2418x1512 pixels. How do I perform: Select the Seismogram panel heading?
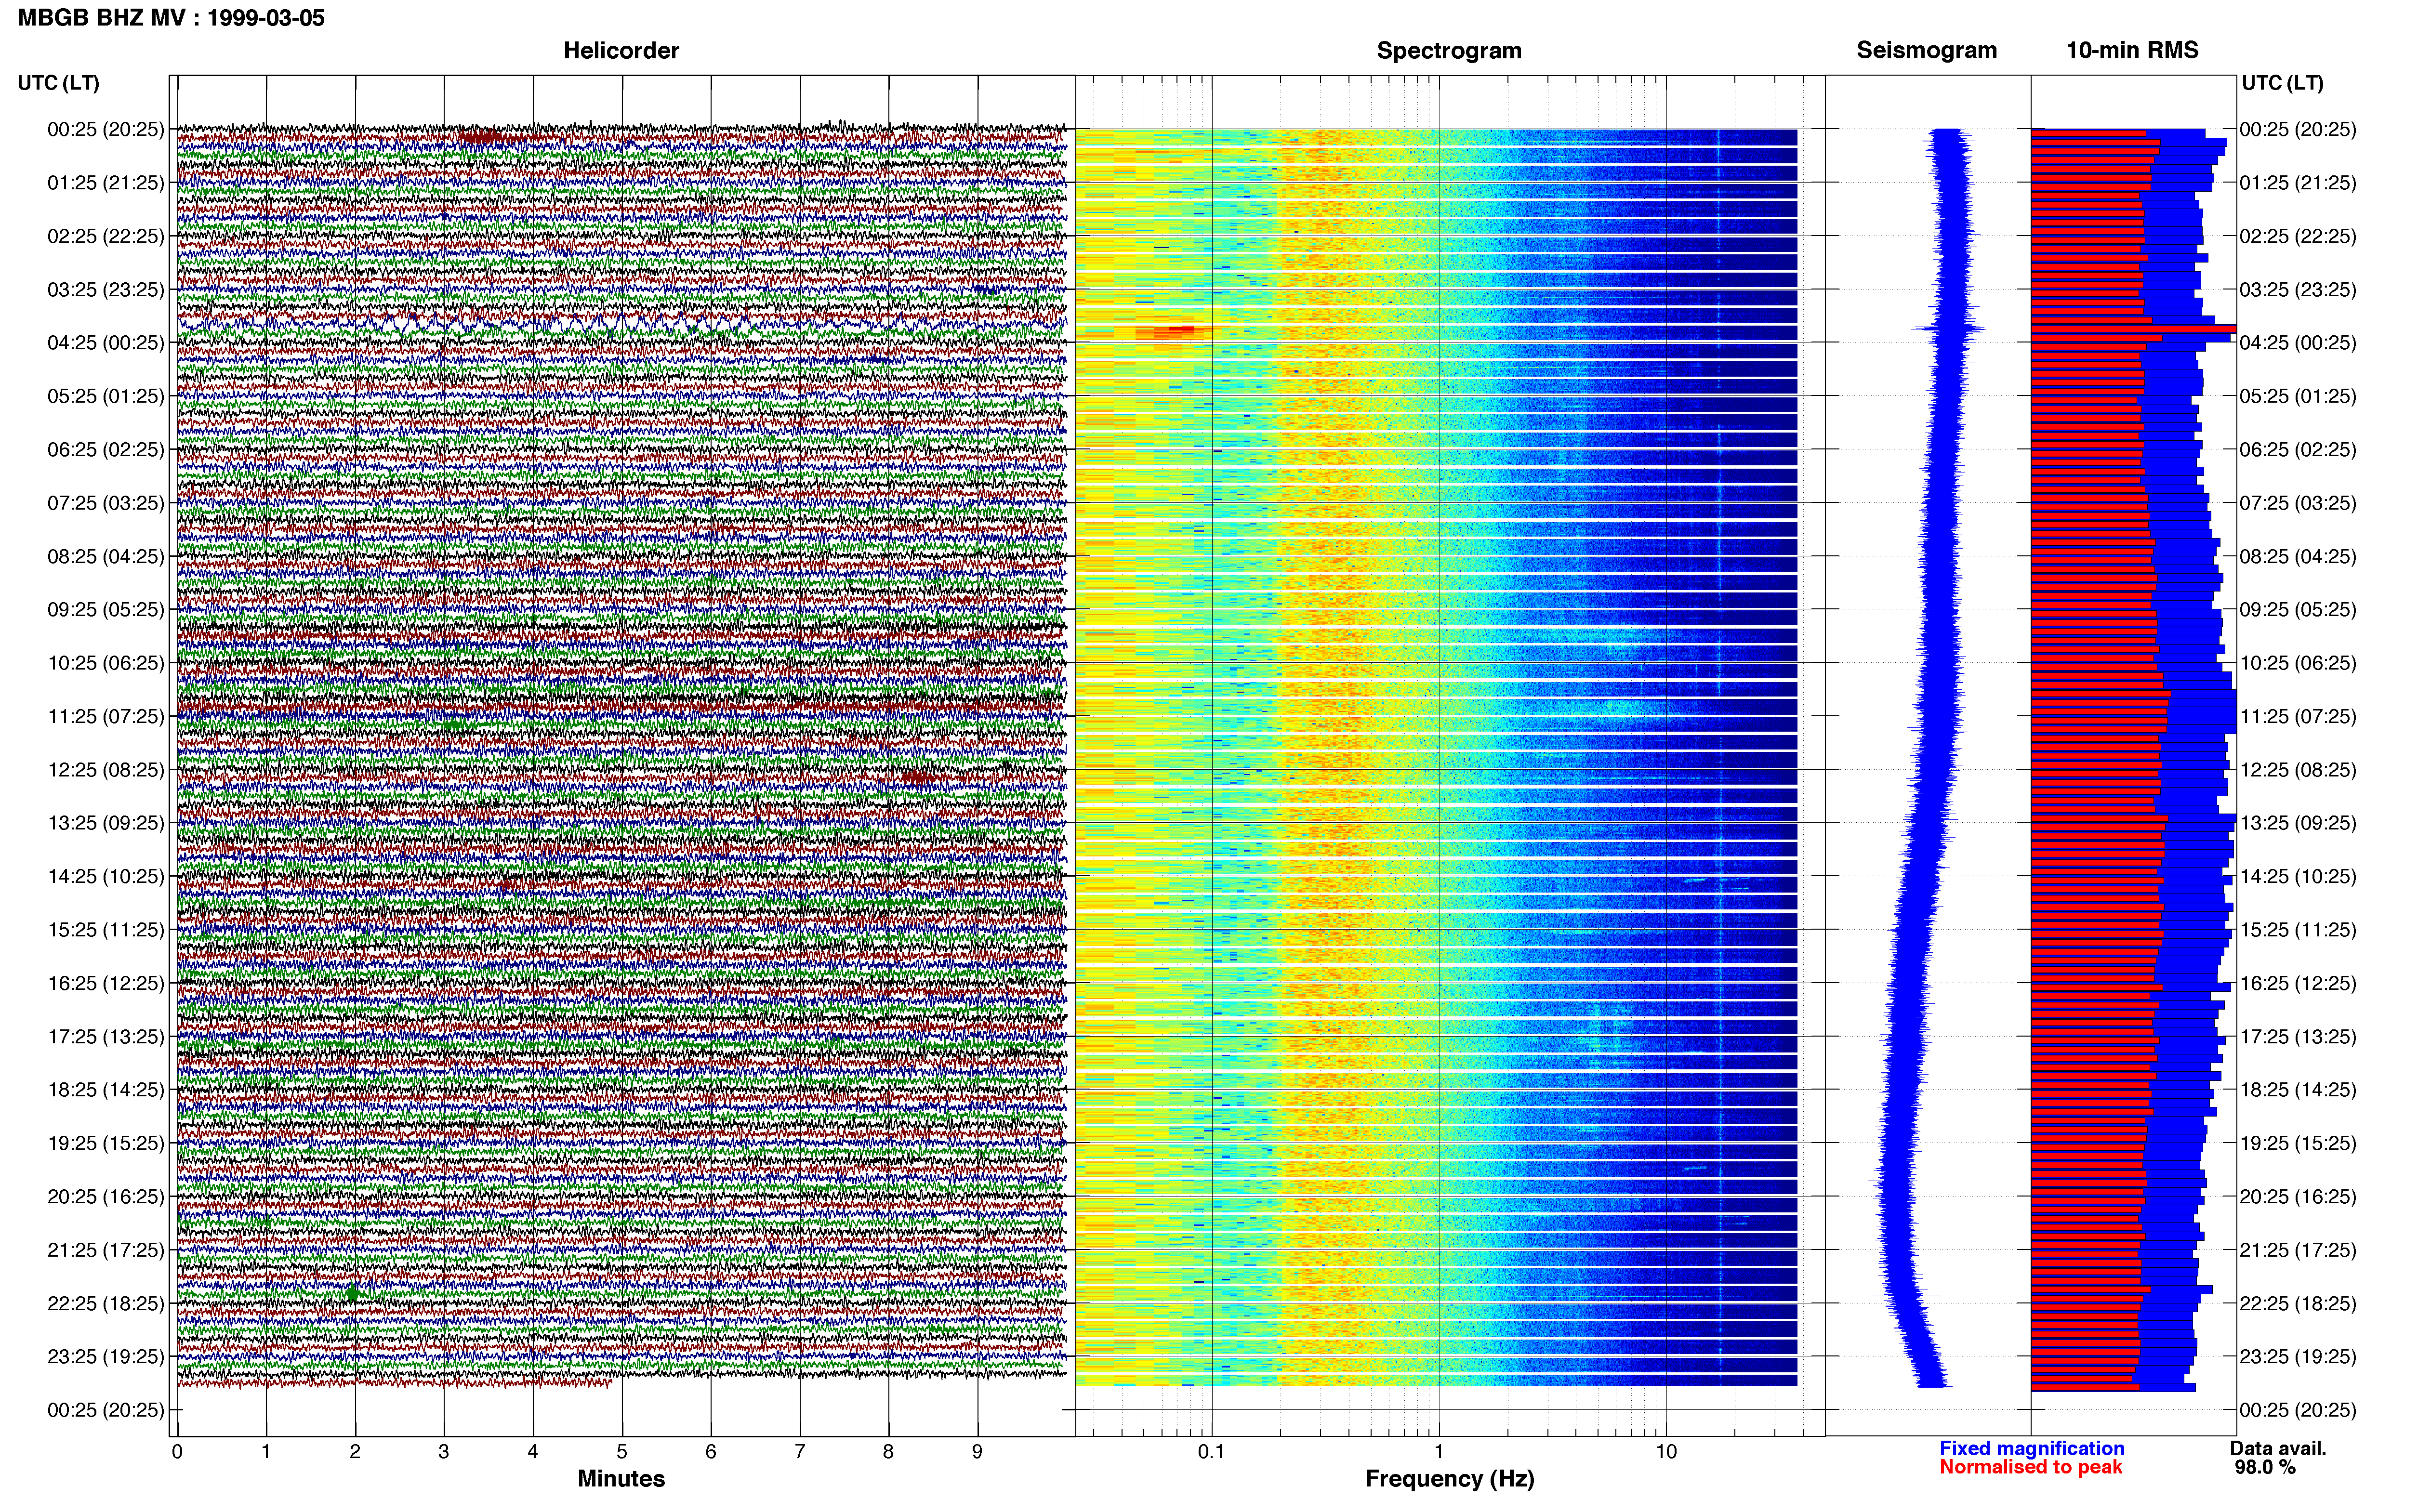(x=1926, y=50)
